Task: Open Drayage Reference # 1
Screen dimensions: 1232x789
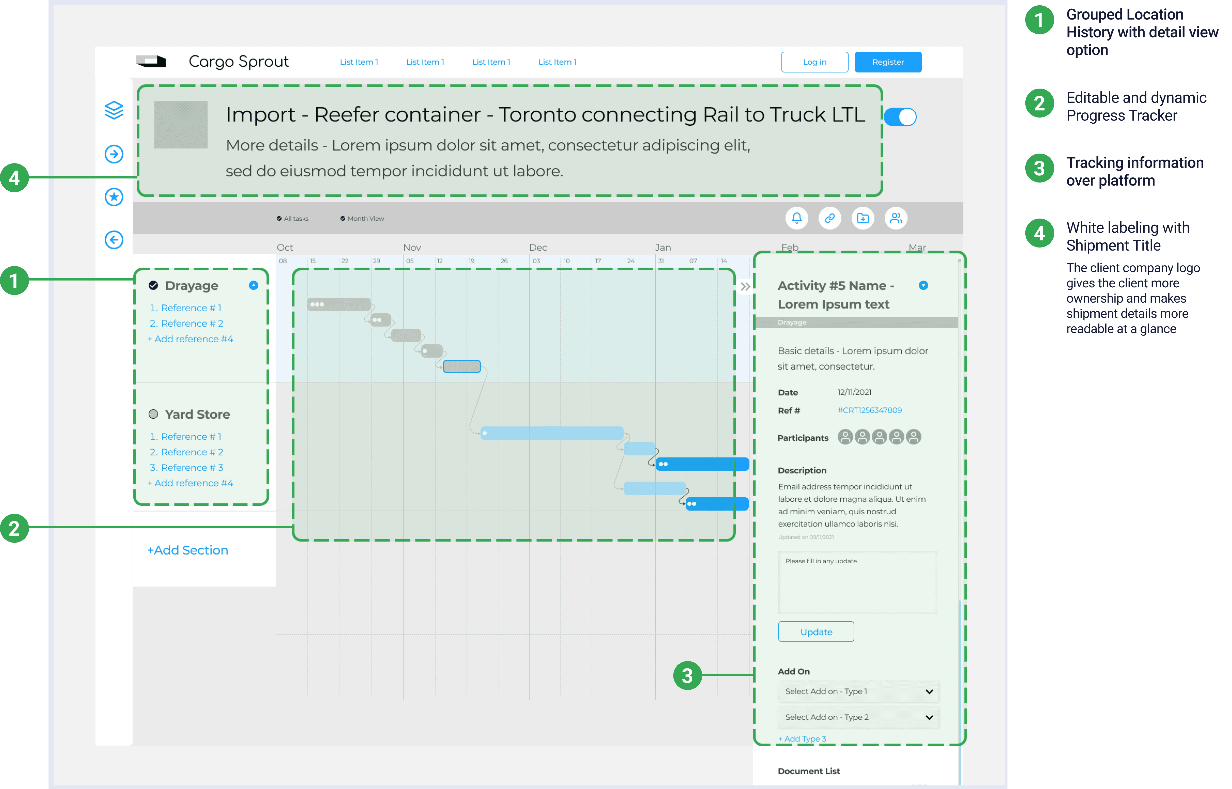Action: pos(185,308)
